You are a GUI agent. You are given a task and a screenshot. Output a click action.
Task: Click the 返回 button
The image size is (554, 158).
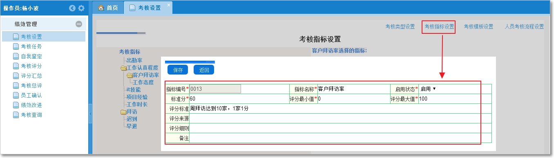pyautogui.click(x=204, y=70)
